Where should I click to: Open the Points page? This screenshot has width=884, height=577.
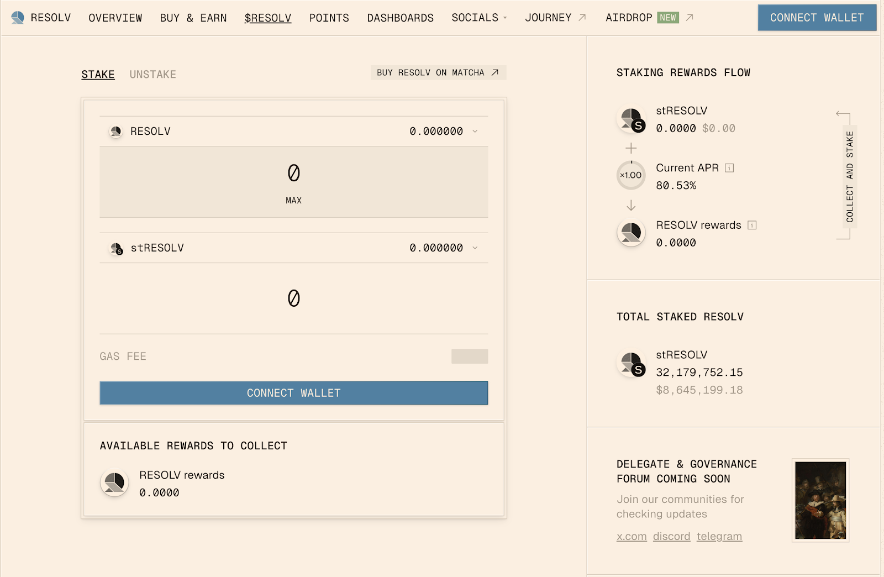click(329, 18)
